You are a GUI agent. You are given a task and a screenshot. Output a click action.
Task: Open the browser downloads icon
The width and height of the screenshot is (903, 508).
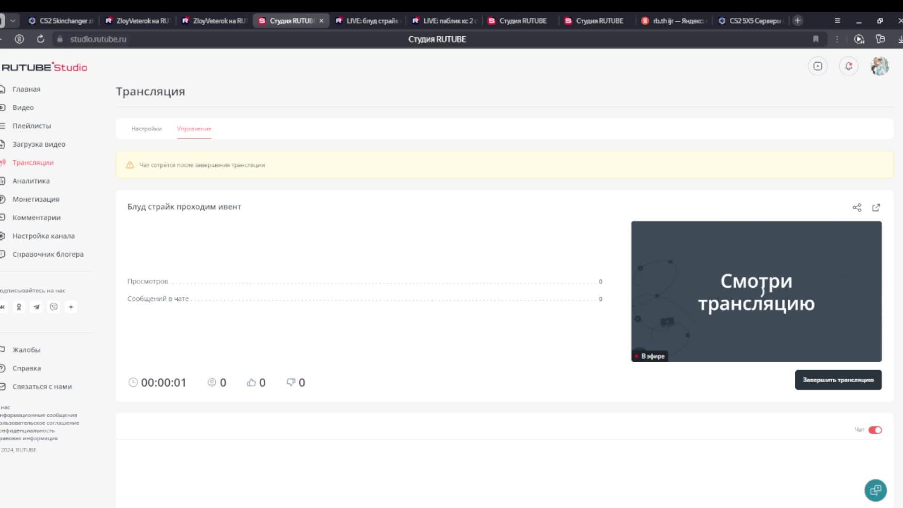click(900, 39)
